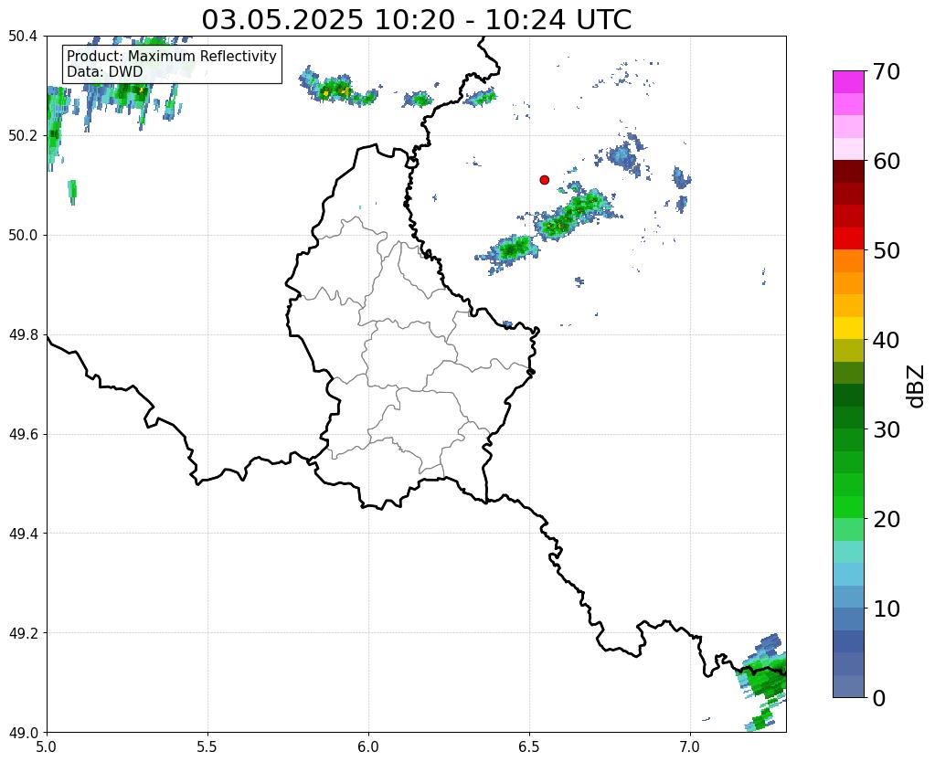Image resolution: width=935 pixels, height=762 pixels.
Task: Select the 'Product: Maximum Reflectivity' label
Action: (x=172, y=56)
